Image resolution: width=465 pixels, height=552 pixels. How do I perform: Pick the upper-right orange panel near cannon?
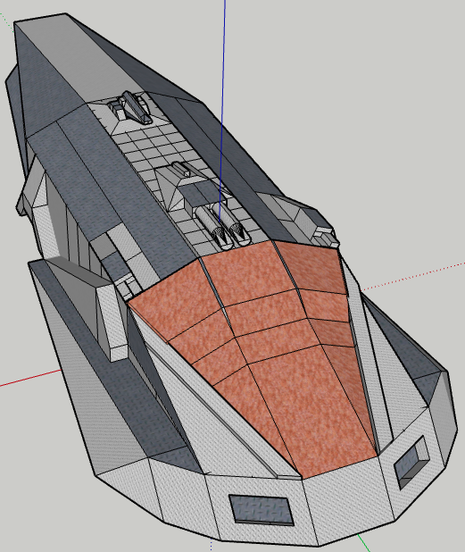310,266
